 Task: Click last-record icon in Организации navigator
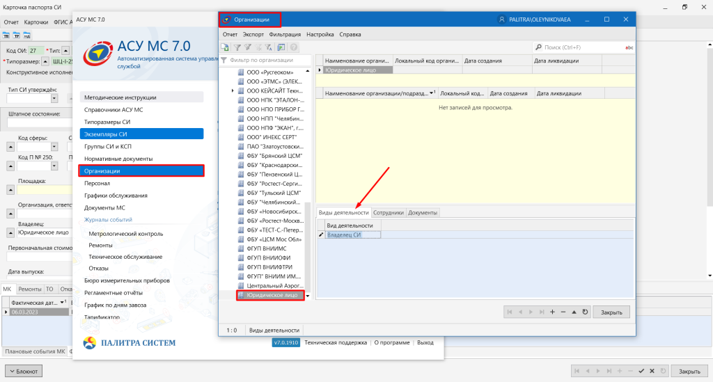coord(542,312)
